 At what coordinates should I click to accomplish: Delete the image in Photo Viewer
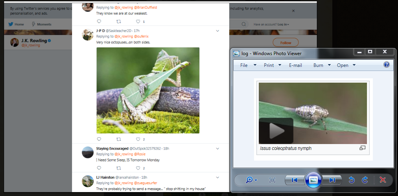pos(383,180)
